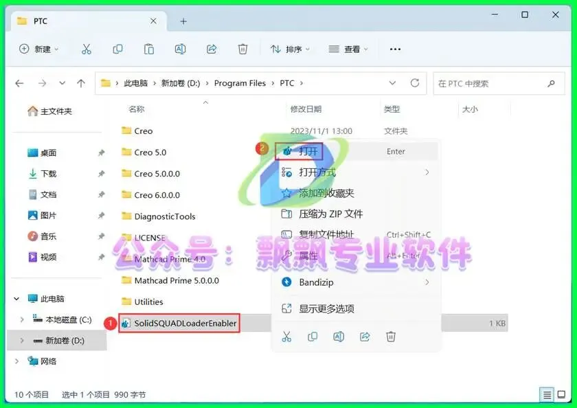Screen dimensions: 577x408
Task: Click the Cut icon in the toolbar
Action: click(x=87, y=49)
